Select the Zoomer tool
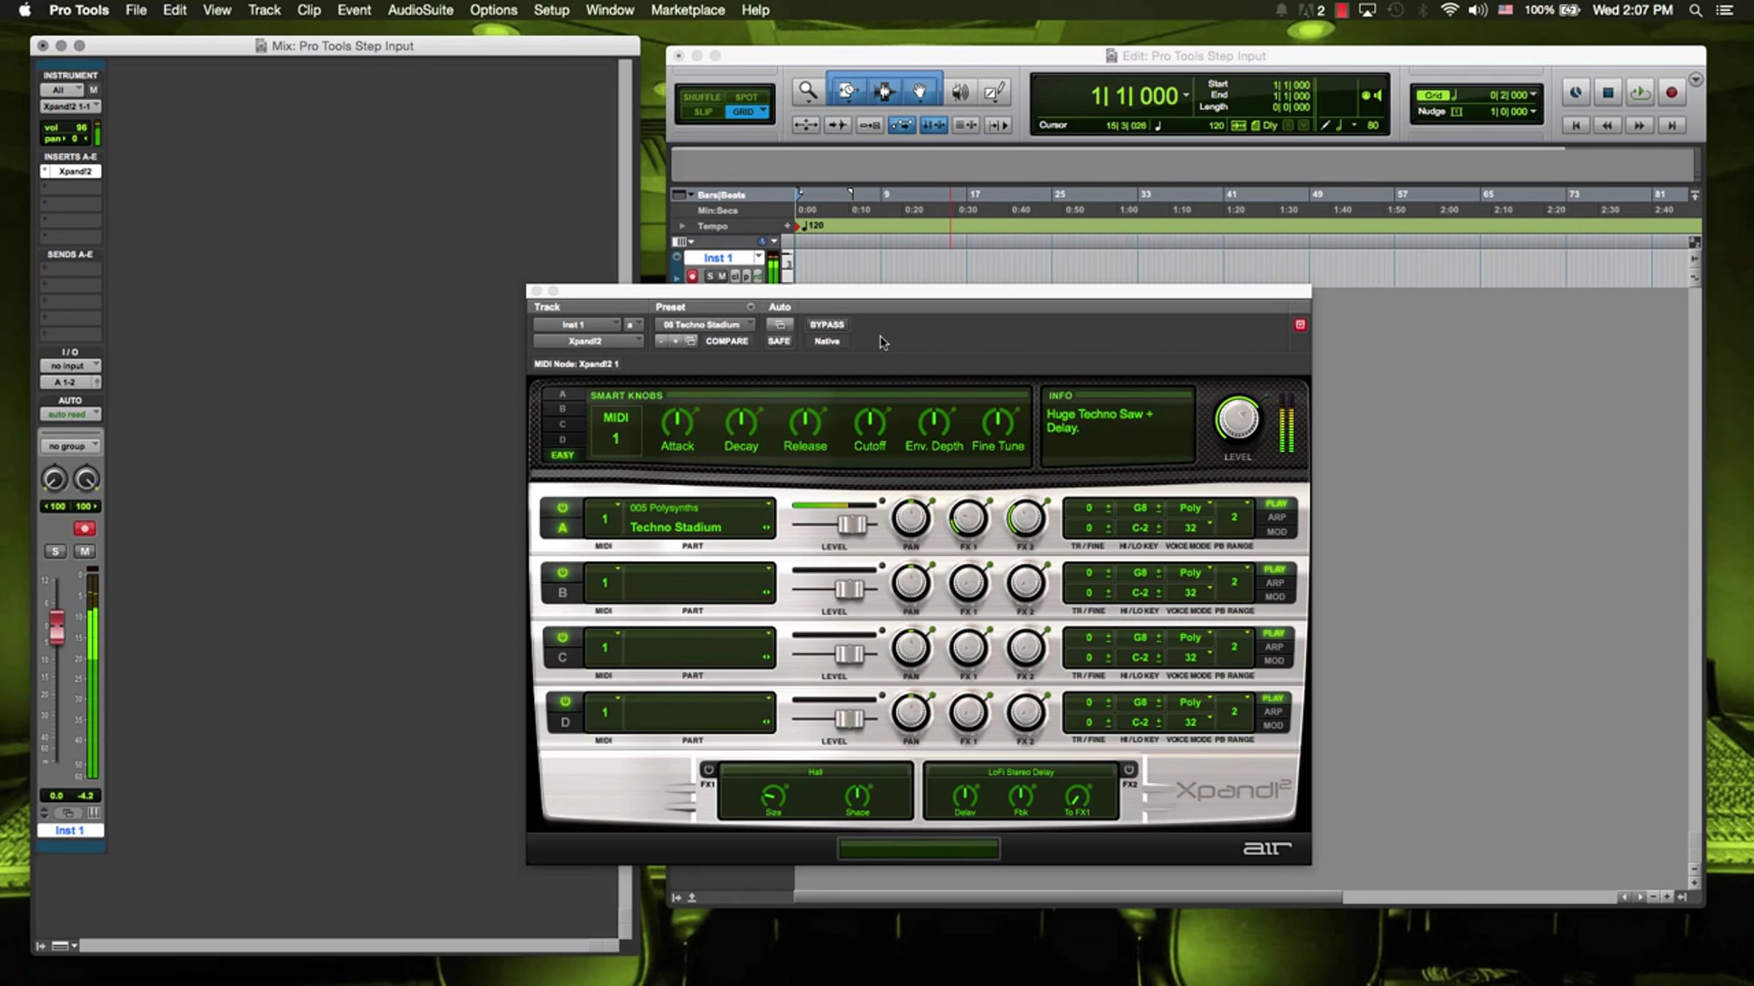1754x986 pixels. click(808, 91)
